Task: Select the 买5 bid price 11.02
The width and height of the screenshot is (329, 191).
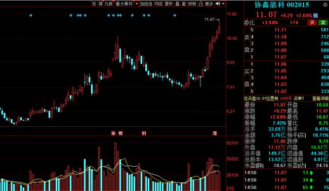Action: pos(280,91)
